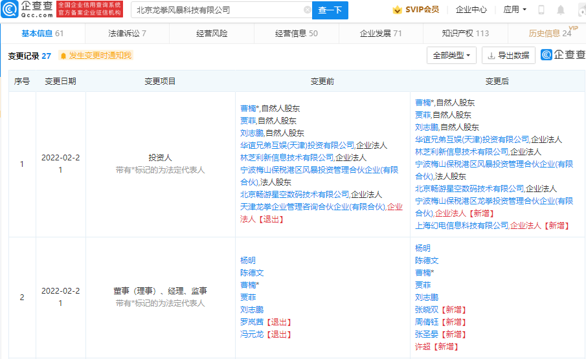Click the bell icon beside 发生变更时通知我
586x359 pixels.
pos(63,56)
